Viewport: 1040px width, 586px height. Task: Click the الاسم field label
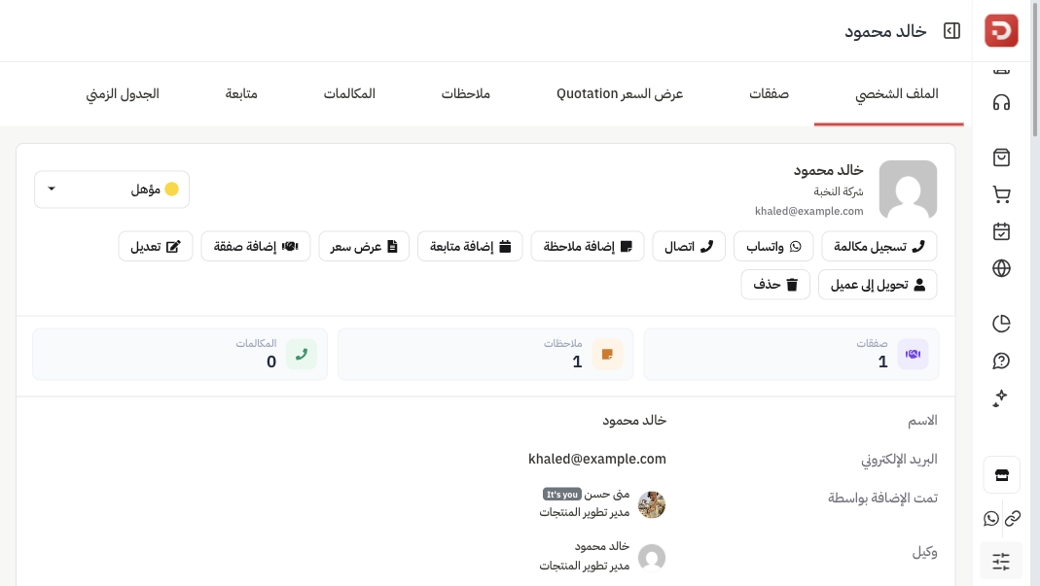[922, 420]
